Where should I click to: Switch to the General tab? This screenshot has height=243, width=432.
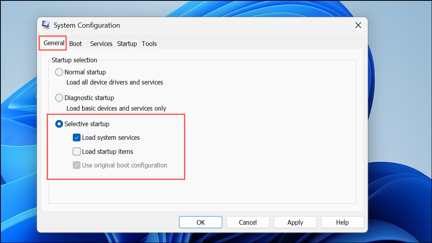[54, 43]
